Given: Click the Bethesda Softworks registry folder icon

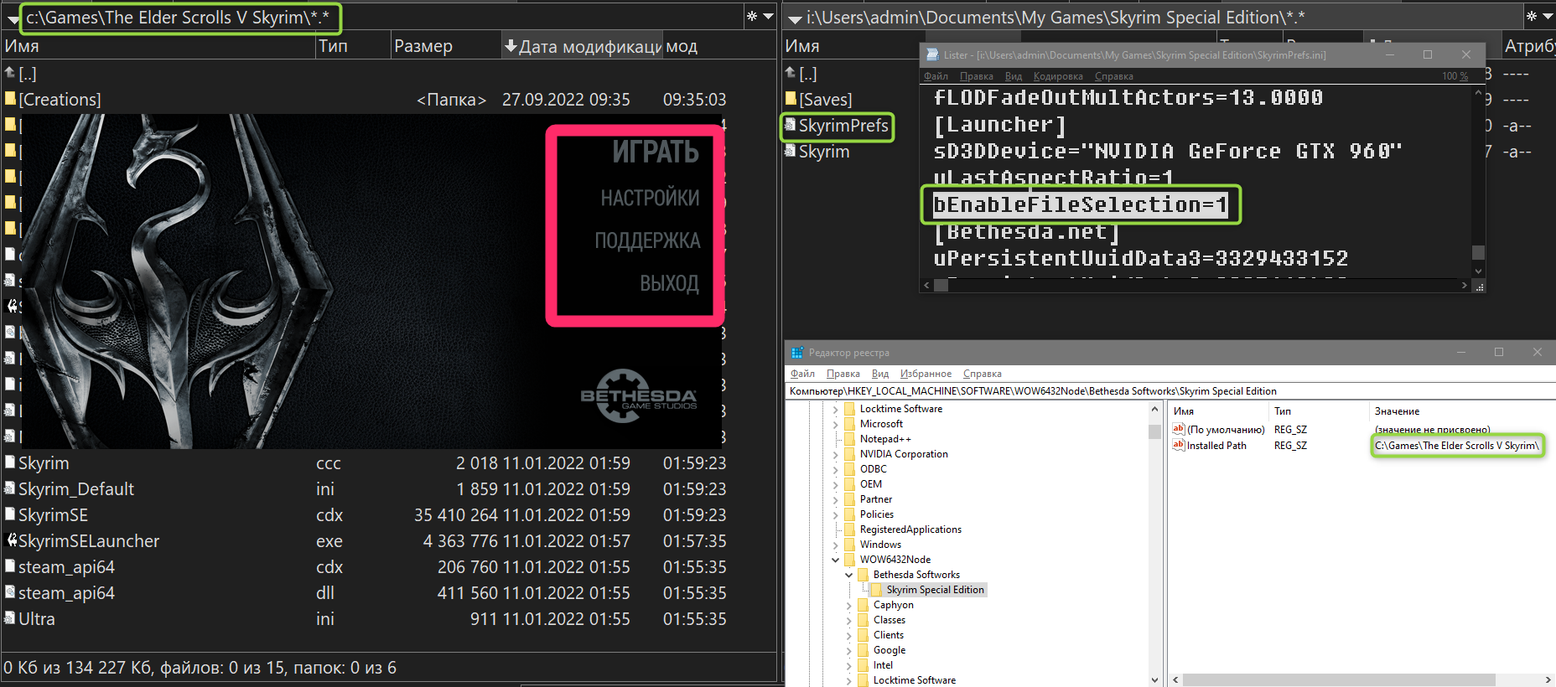Looking at the screenshot, I should [x=864, y=575].
